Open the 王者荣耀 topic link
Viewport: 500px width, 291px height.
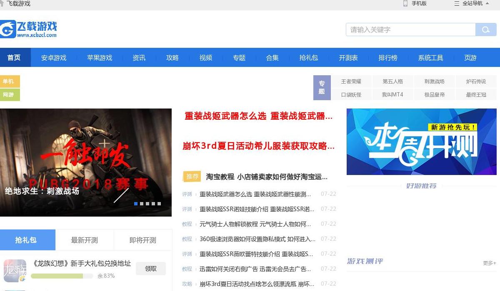click(x=351, y=81)
